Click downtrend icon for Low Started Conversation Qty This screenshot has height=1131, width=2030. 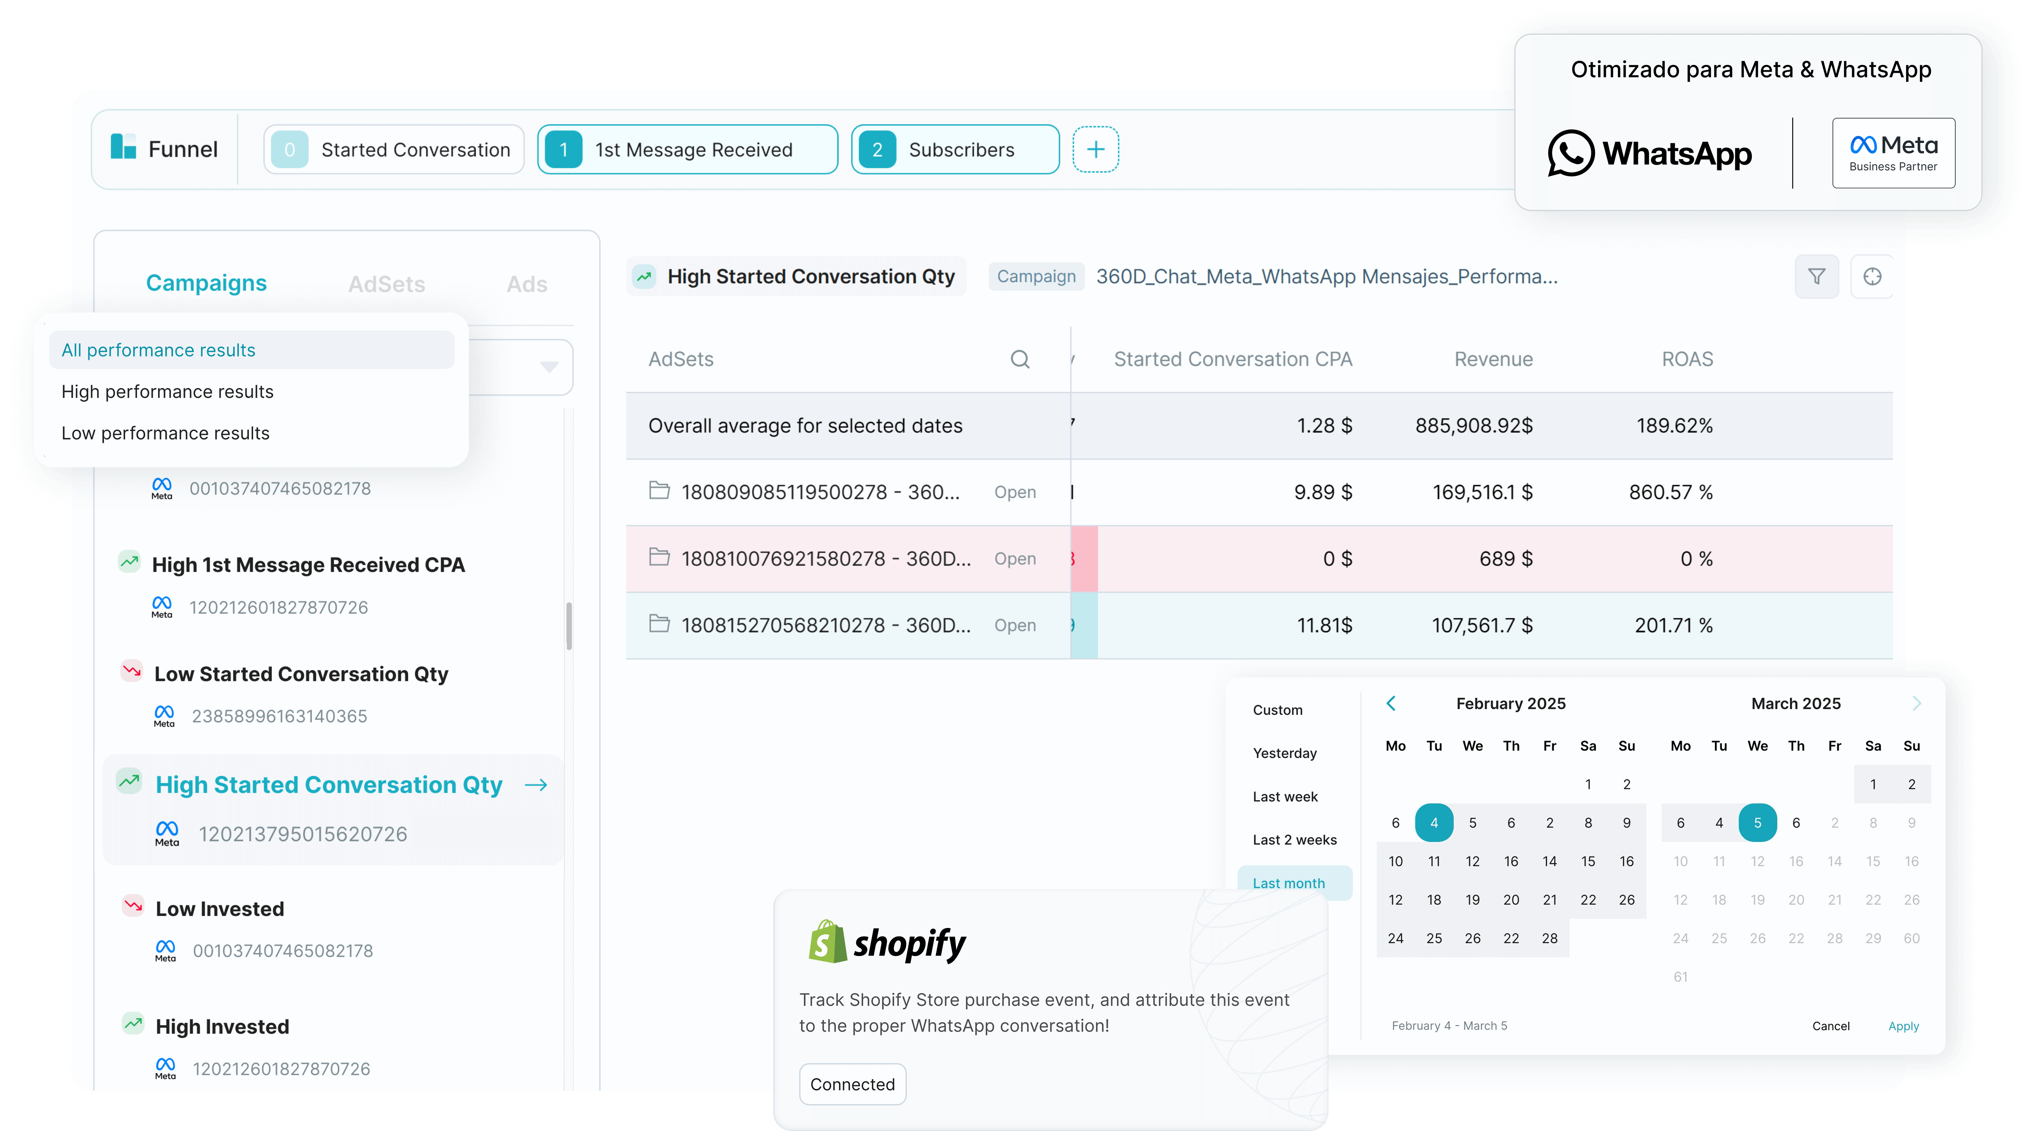point(131,671)
